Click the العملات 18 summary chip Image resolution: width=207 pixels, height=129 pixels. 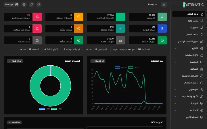tap(29, 49)
